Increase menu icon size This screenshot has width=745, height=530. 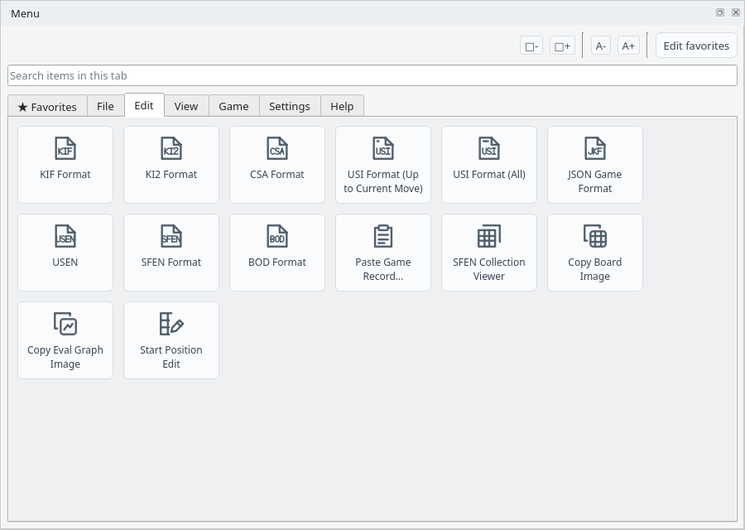pos(562,46)
